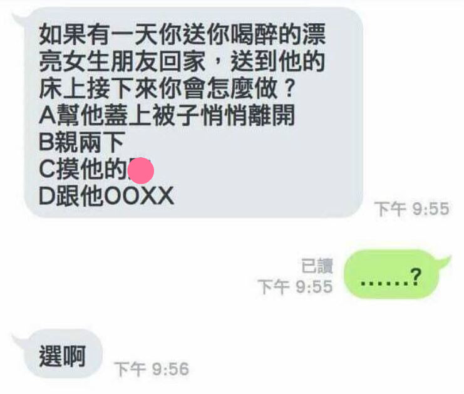Tap the dotted ellipsis in the green bubble

click(384, 283)
